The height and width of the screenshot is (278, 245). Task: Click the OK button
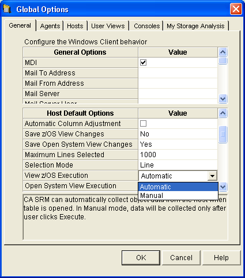pos(141,258)
